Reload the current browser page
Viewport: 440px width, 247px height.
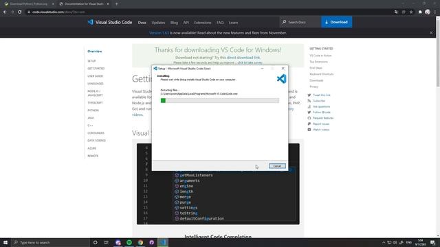(x=20, y=12)
